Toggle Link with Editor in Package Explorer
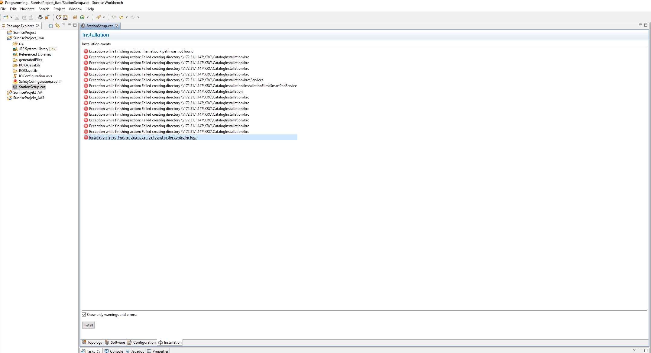Screen dimensions: 651x353 57,26
